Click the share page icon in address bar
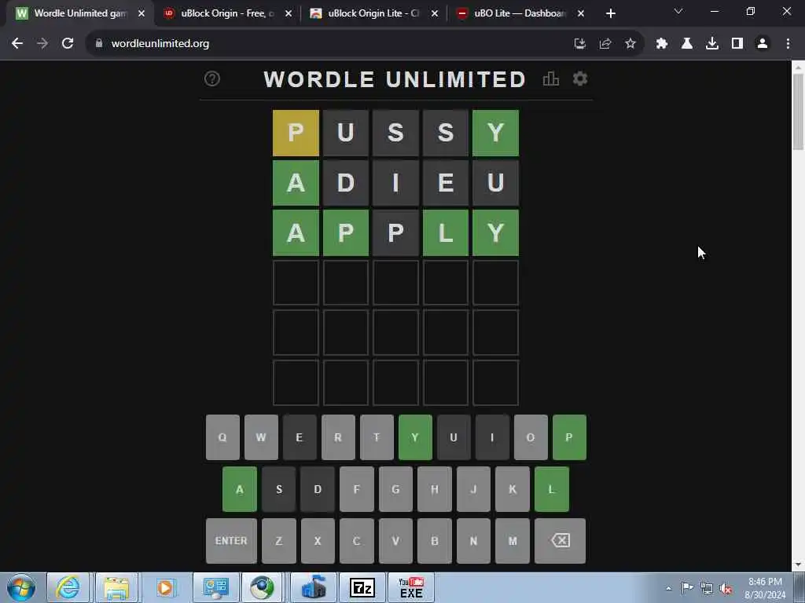805x603 pixels. tap(605, 44)
